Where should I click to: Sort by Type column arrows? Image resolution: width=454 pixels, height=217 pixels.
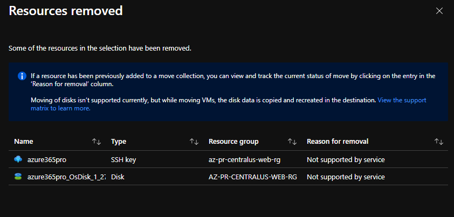click(194, 142)
